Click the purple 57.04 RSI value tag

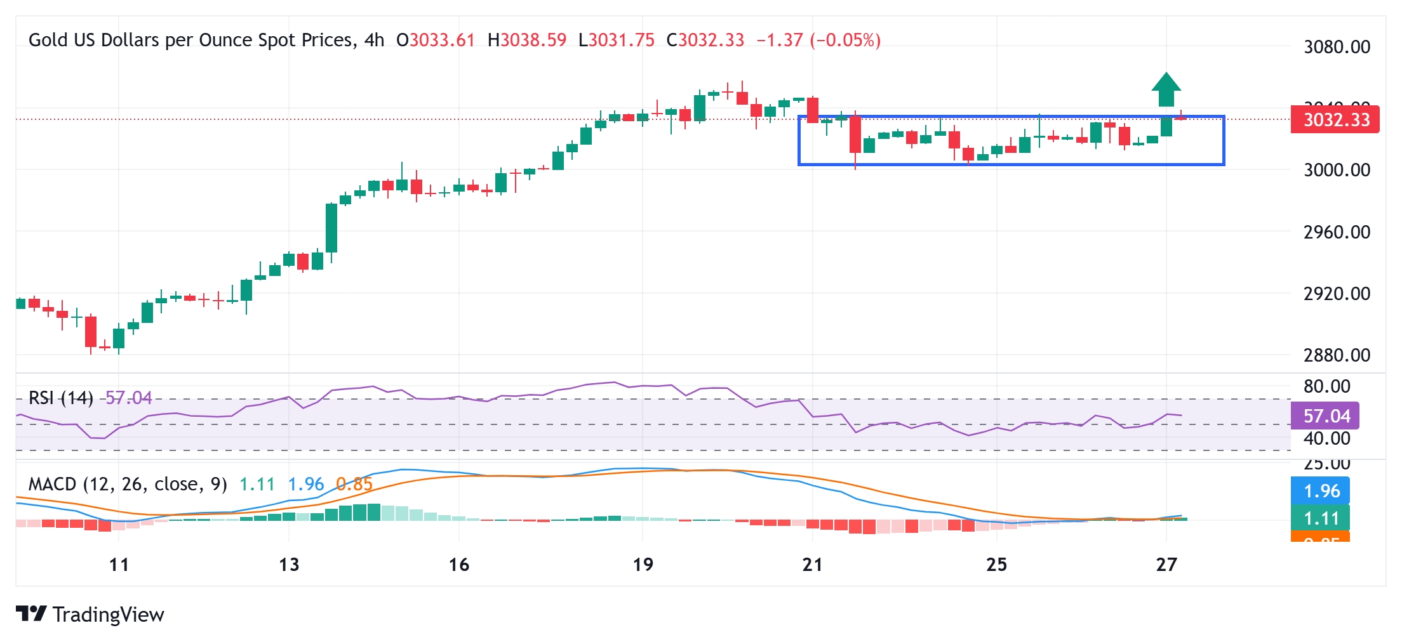(x=1325, y=416)
